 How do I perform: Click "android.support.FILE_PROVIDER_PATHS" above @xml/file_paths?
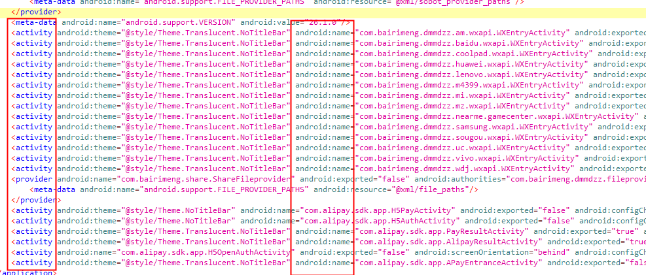pyautogui.click(x=224, y=190)
